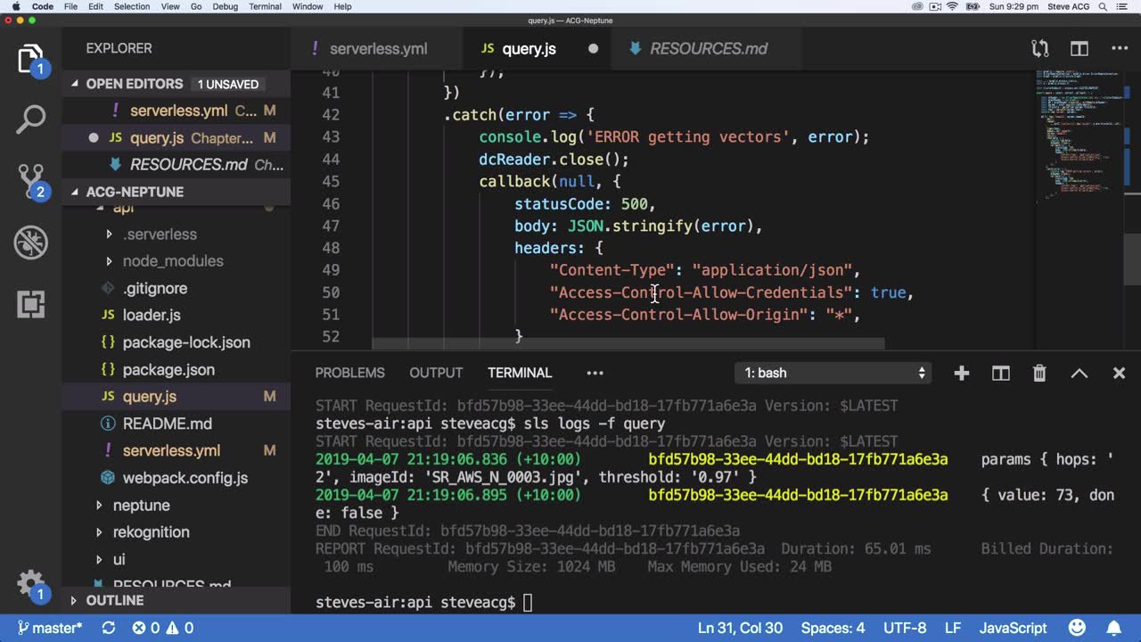
Task: Create a new terminal with plus icon
Action: [961, 374]
